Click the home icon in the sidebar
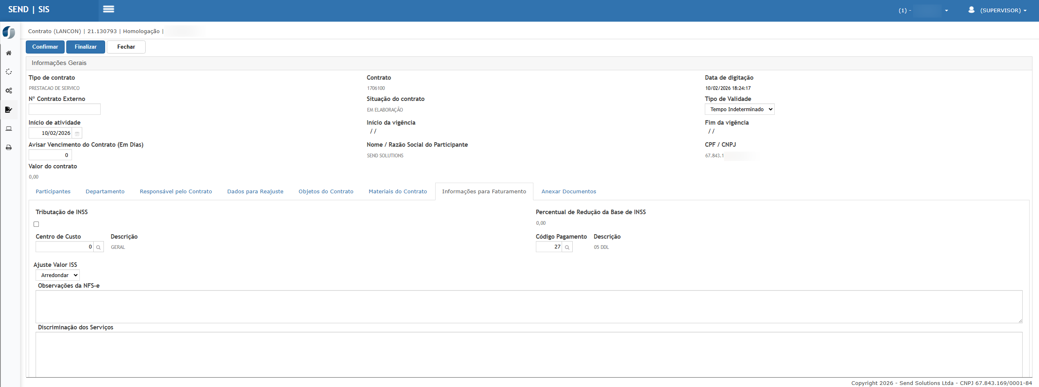 coord(9,53)
